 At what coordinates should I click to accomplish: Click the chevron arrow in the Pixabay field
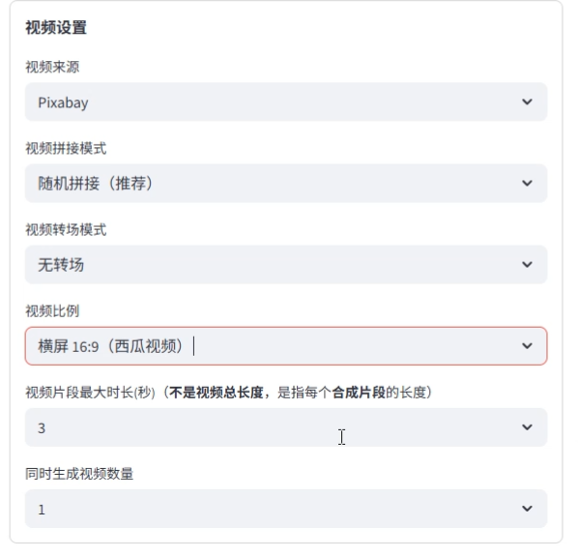[x=527, y=102]
